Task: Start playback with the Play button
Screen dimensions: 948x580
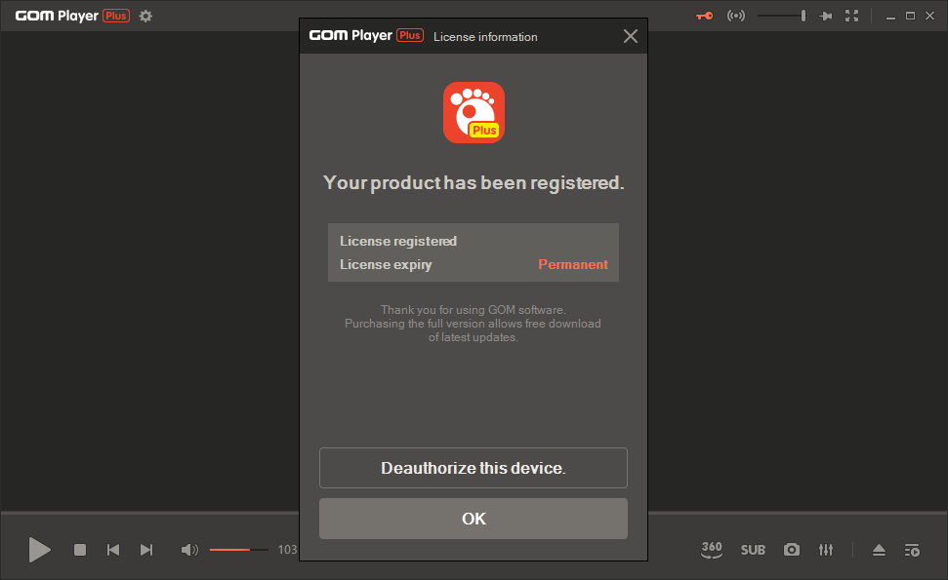Action: click(40, 550)
